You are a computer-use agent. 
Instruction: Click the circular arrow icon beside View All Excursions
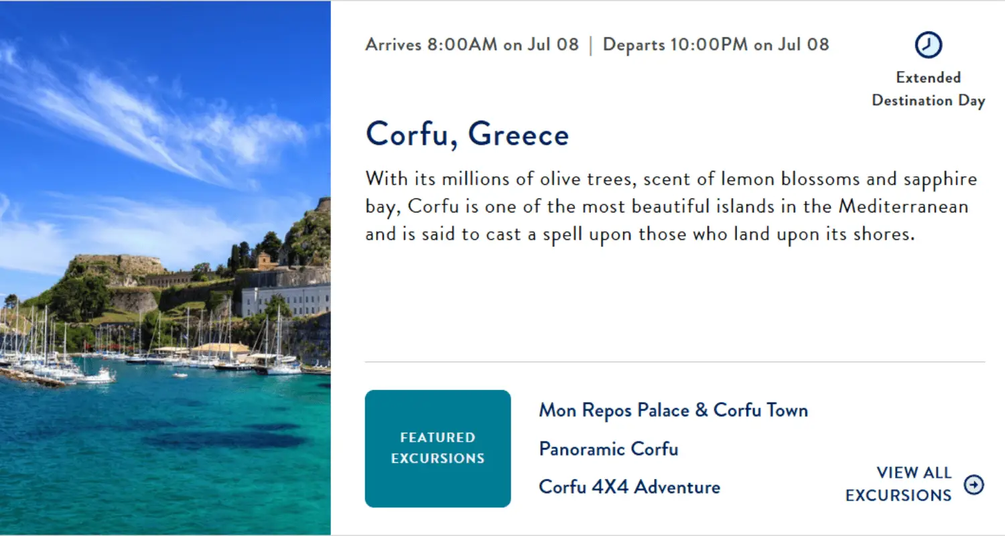tap(975, 485)
